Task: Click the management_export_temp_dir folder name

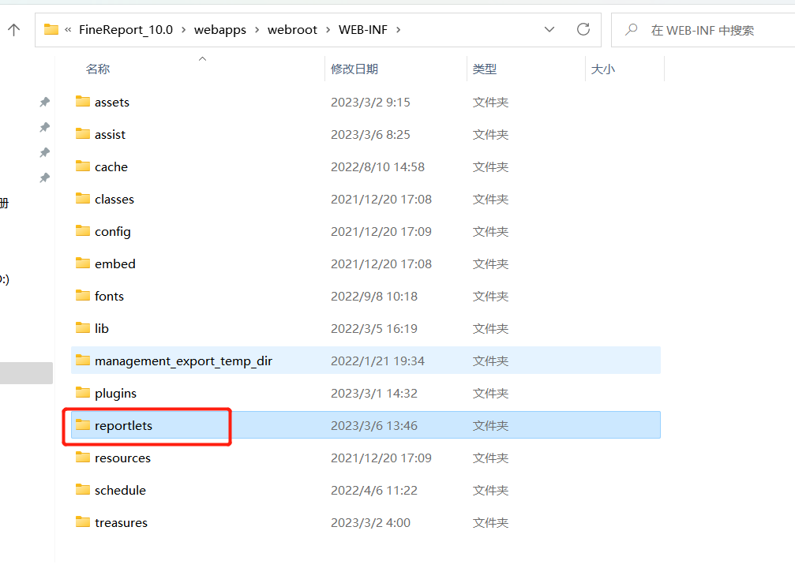Action: [x=183, y=361]
